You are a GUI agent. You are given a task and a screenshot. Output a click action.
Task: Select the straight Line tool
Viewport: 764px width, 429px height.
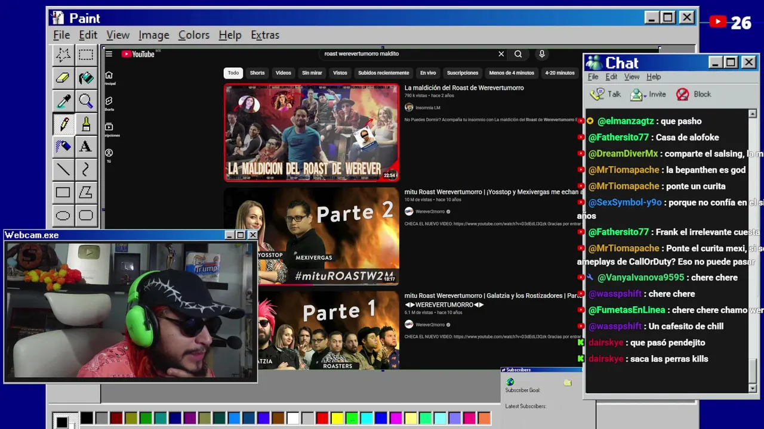pyautogui.click(x=63, y=170)
